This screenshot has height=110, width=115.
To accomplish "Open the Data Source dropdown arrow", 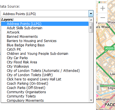I will coord(91,14).
